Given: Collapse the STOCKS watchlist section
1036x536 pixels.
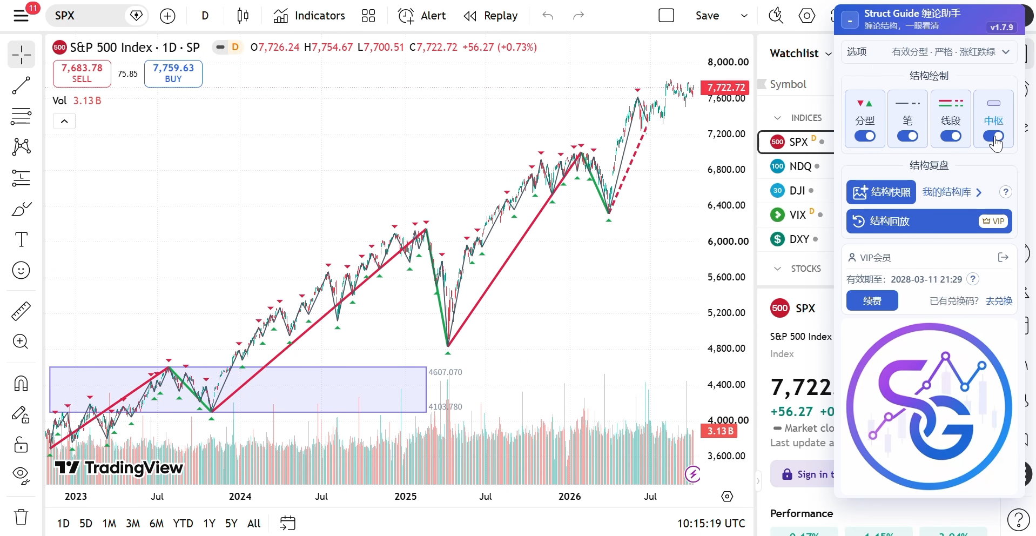Looking at the screenshot, I should [x=777, y=269].
